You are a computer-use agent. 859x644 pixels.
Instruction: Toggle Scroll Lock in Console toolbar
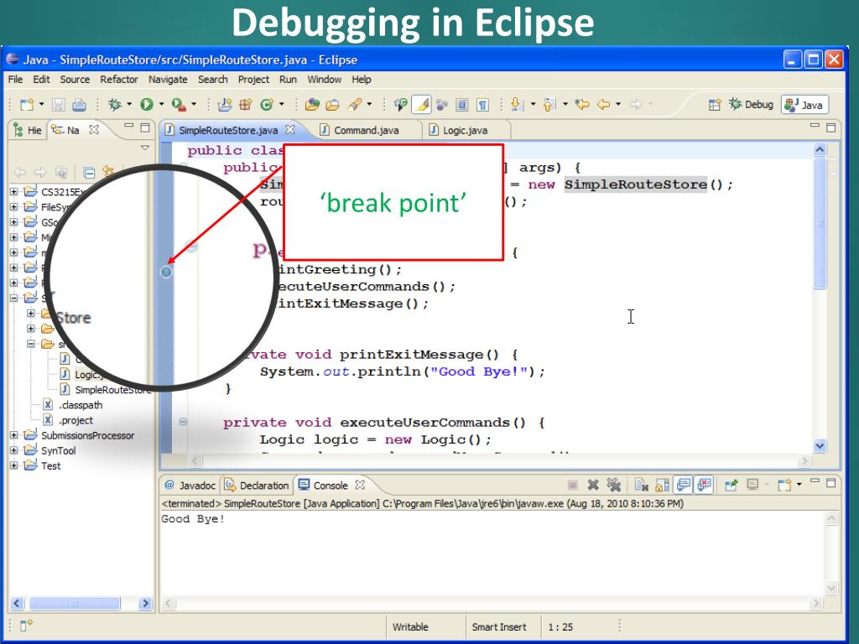[663, 485]
